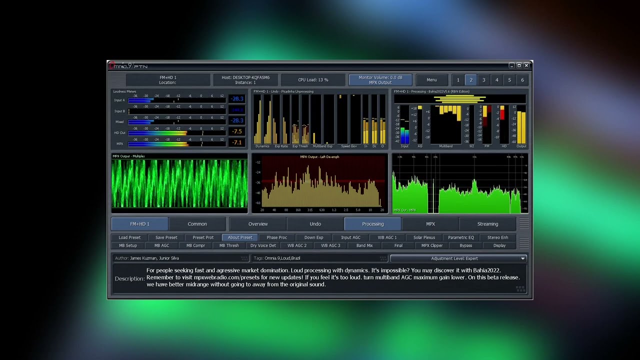Click the HD Out loudness value -7.5

tap(237, 131)
